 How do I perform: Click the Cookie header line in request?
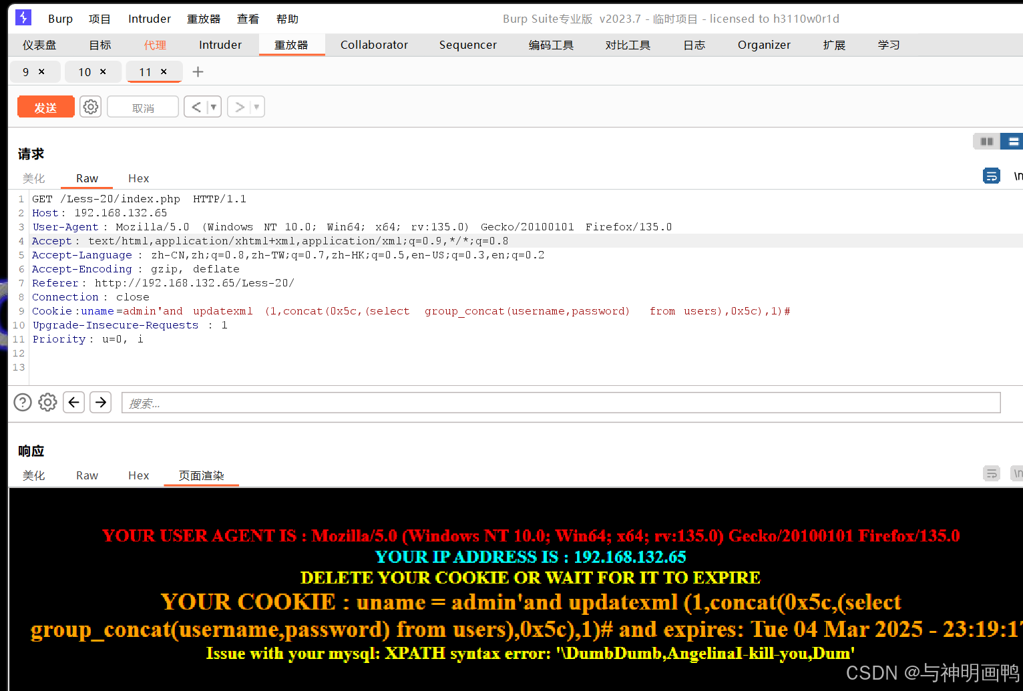(411, 311)
